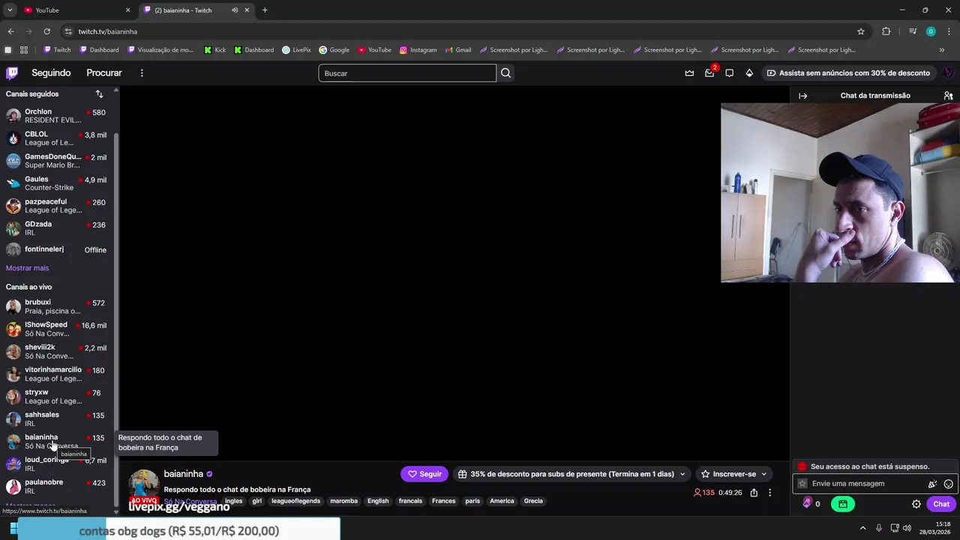Screen dimensions: 960x540
Task: Click the Get Bits gem icon
Action: click(749, 73)
